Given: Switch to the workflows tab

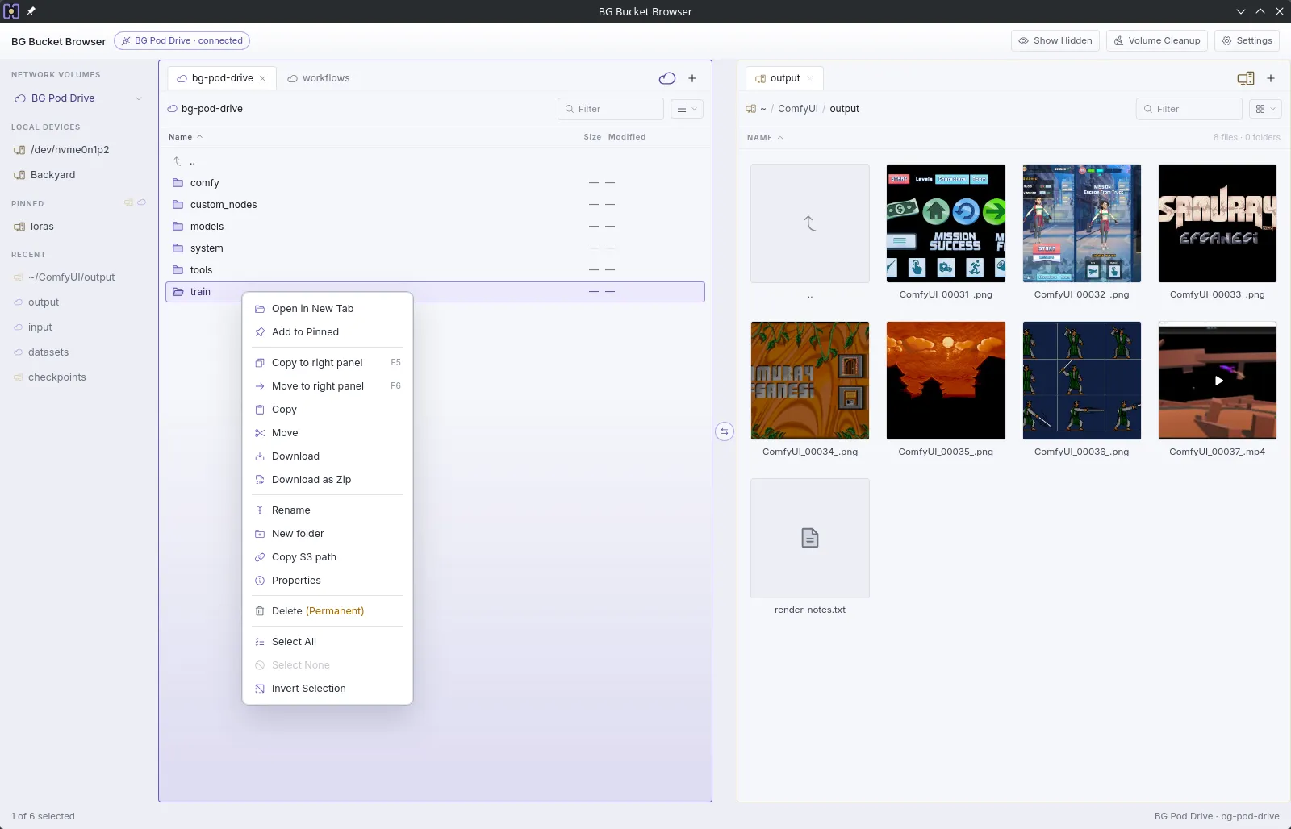Looking at the screenshot, I should [x=319, y=78].
